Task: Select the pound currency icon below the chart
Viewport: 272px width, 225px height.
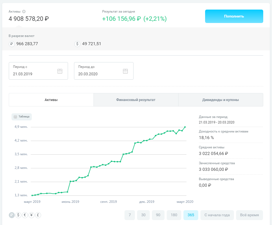Action: (x=38, y=215)
